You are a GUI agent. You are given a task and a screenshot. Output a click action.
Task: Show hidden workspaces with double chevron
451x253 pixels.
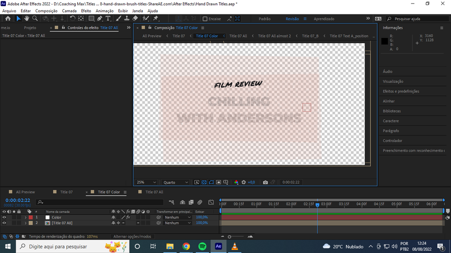click(x=368, y=18)
